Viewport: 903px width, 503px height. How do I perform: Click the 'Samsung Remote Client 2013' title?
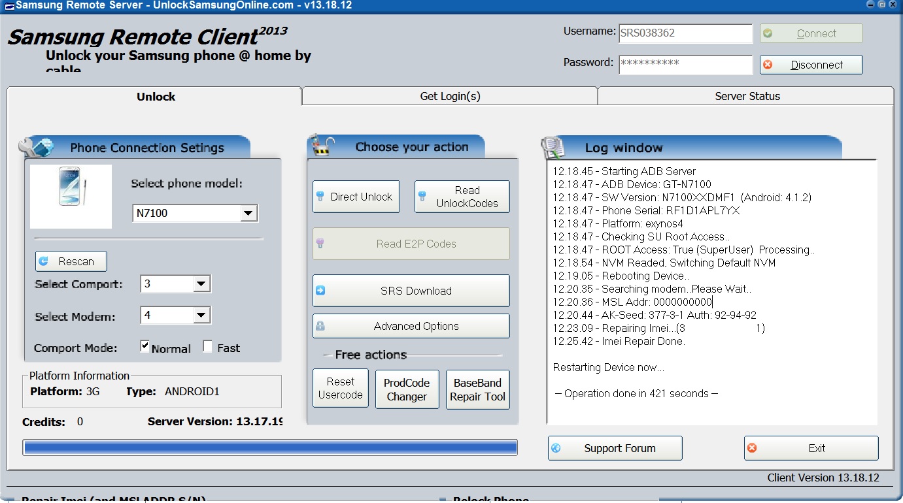point(146,36)
